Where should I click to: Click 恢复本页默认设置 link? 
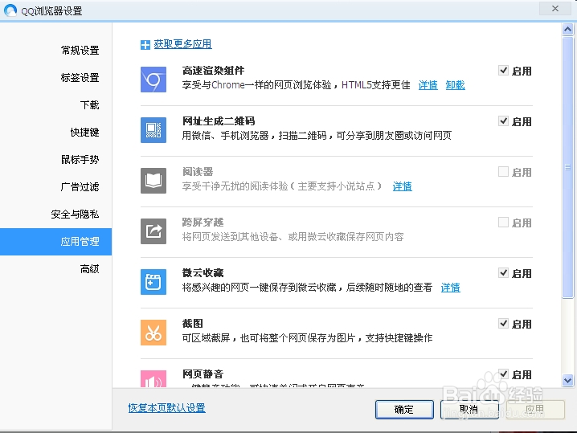tap(166, 408)
